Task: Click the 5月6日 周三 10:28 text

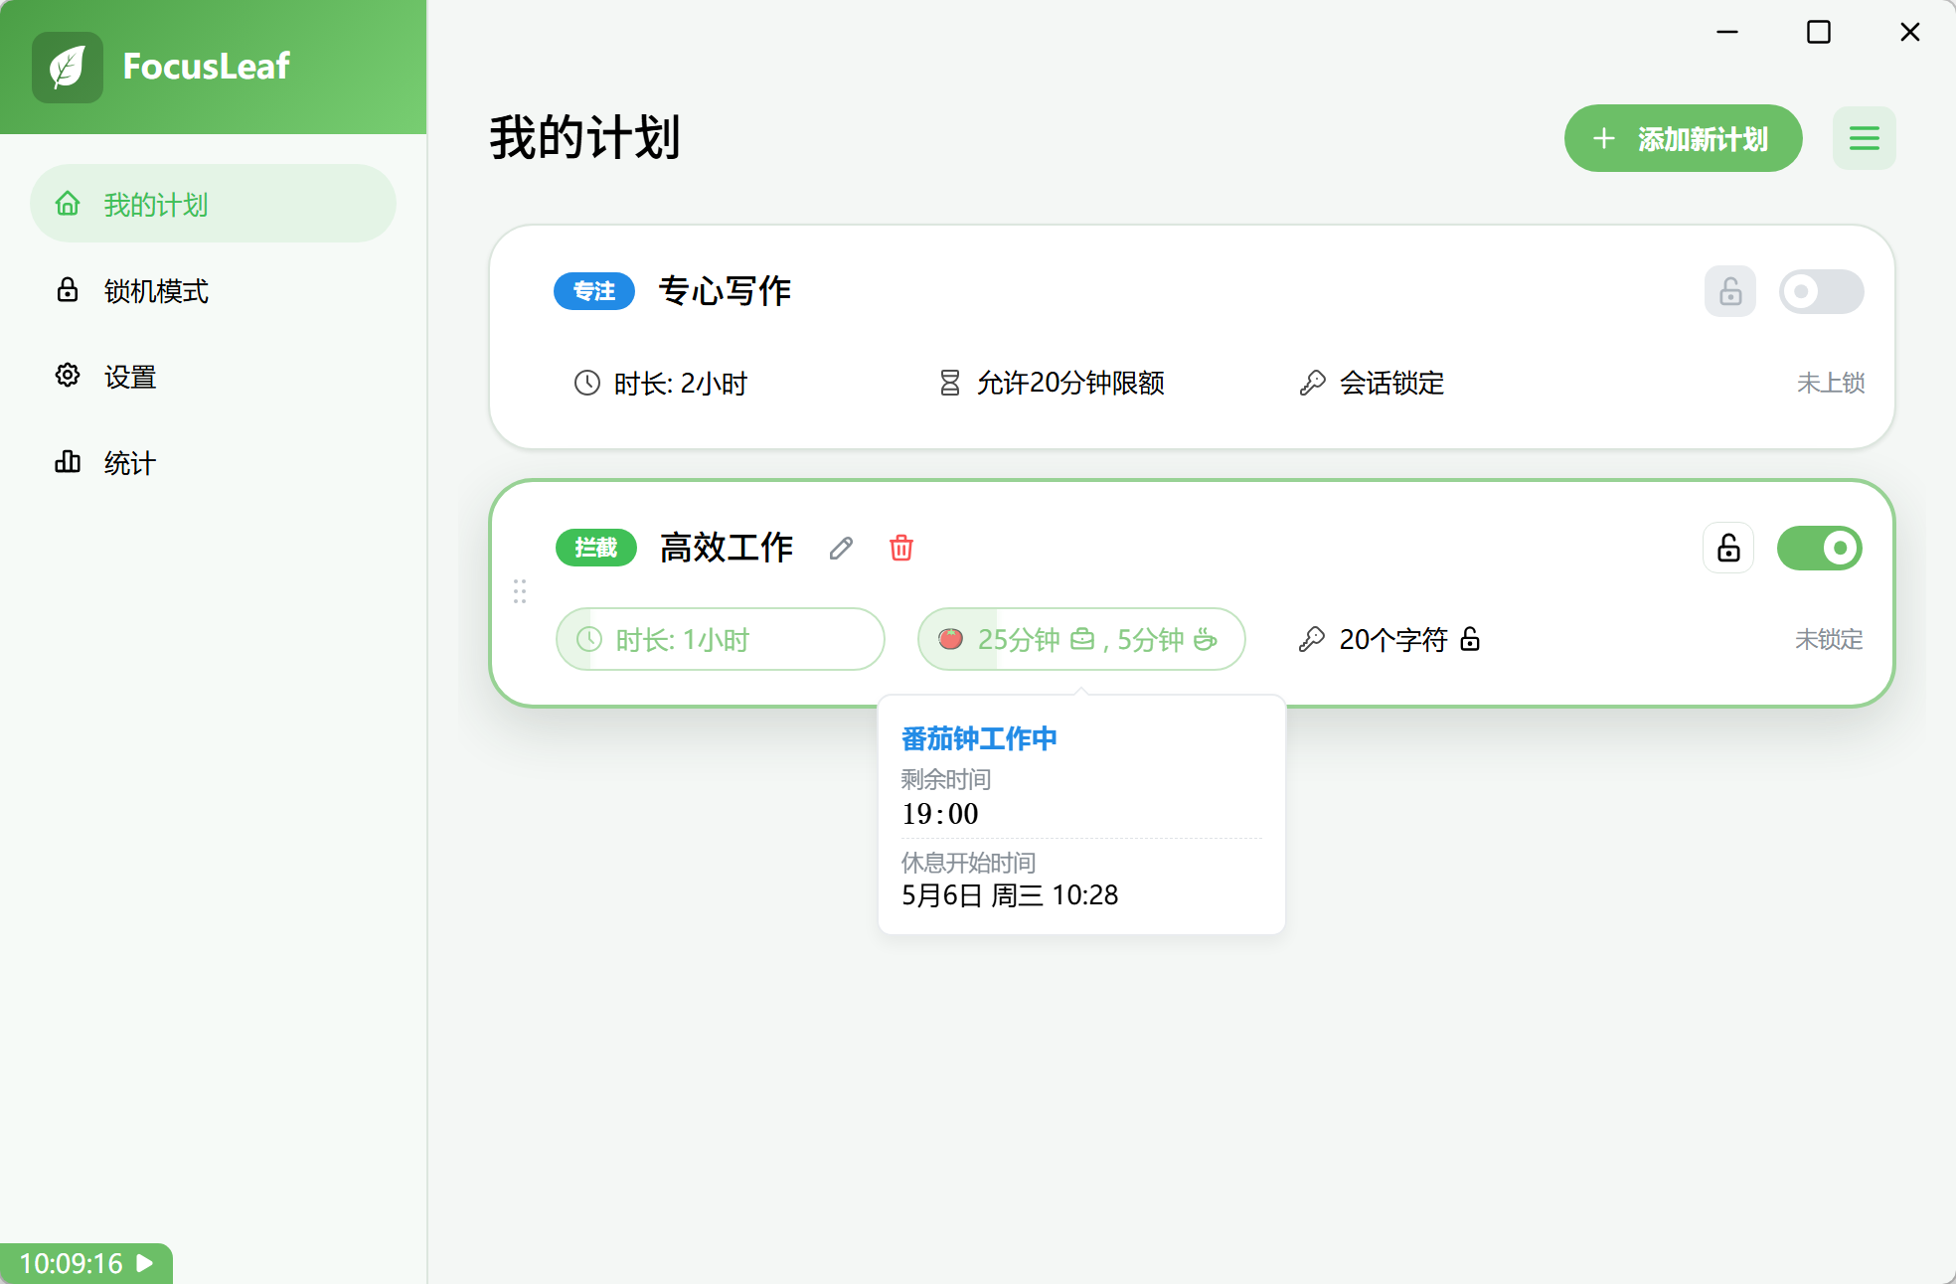Action: [1010, 895]
